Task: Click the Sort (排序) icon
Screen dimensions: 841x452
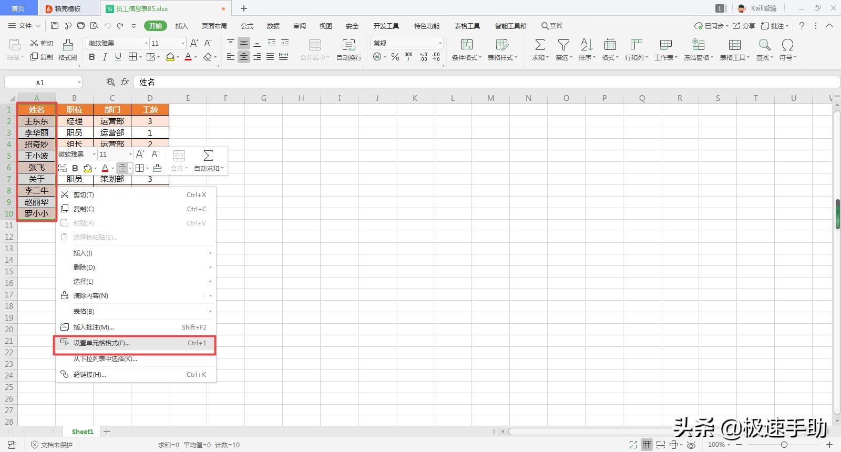Action: click(x=587, y=45)
